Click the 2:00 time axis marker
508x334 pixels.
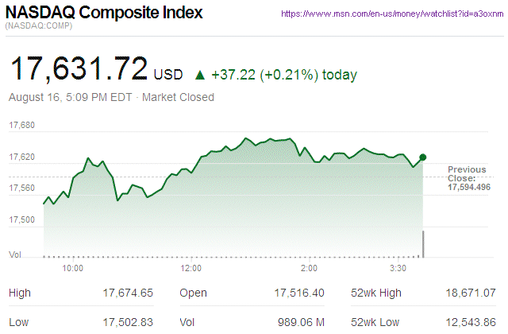[x=309, y=269]
